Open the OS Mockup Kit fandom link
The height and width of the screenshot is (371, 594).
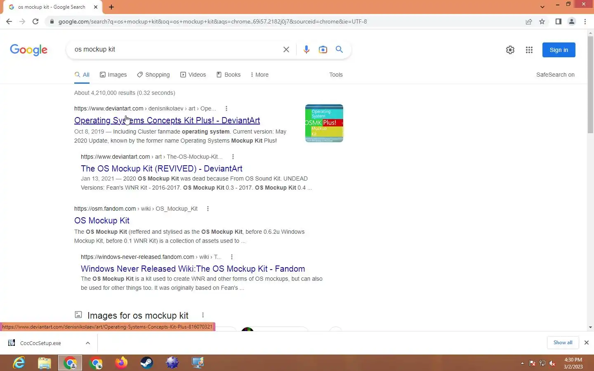coord(102,221)
